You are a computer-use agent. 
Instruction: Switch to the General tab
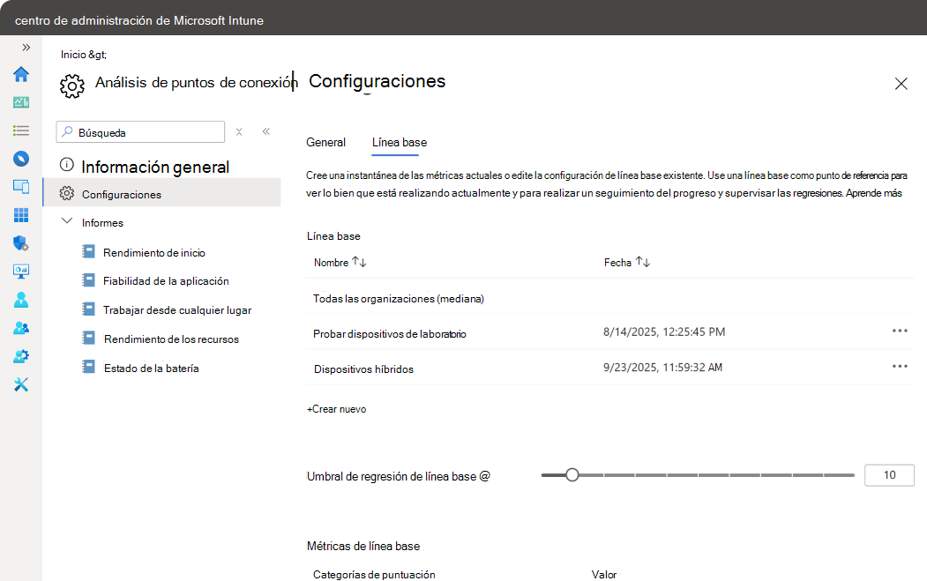click(325, 143)
